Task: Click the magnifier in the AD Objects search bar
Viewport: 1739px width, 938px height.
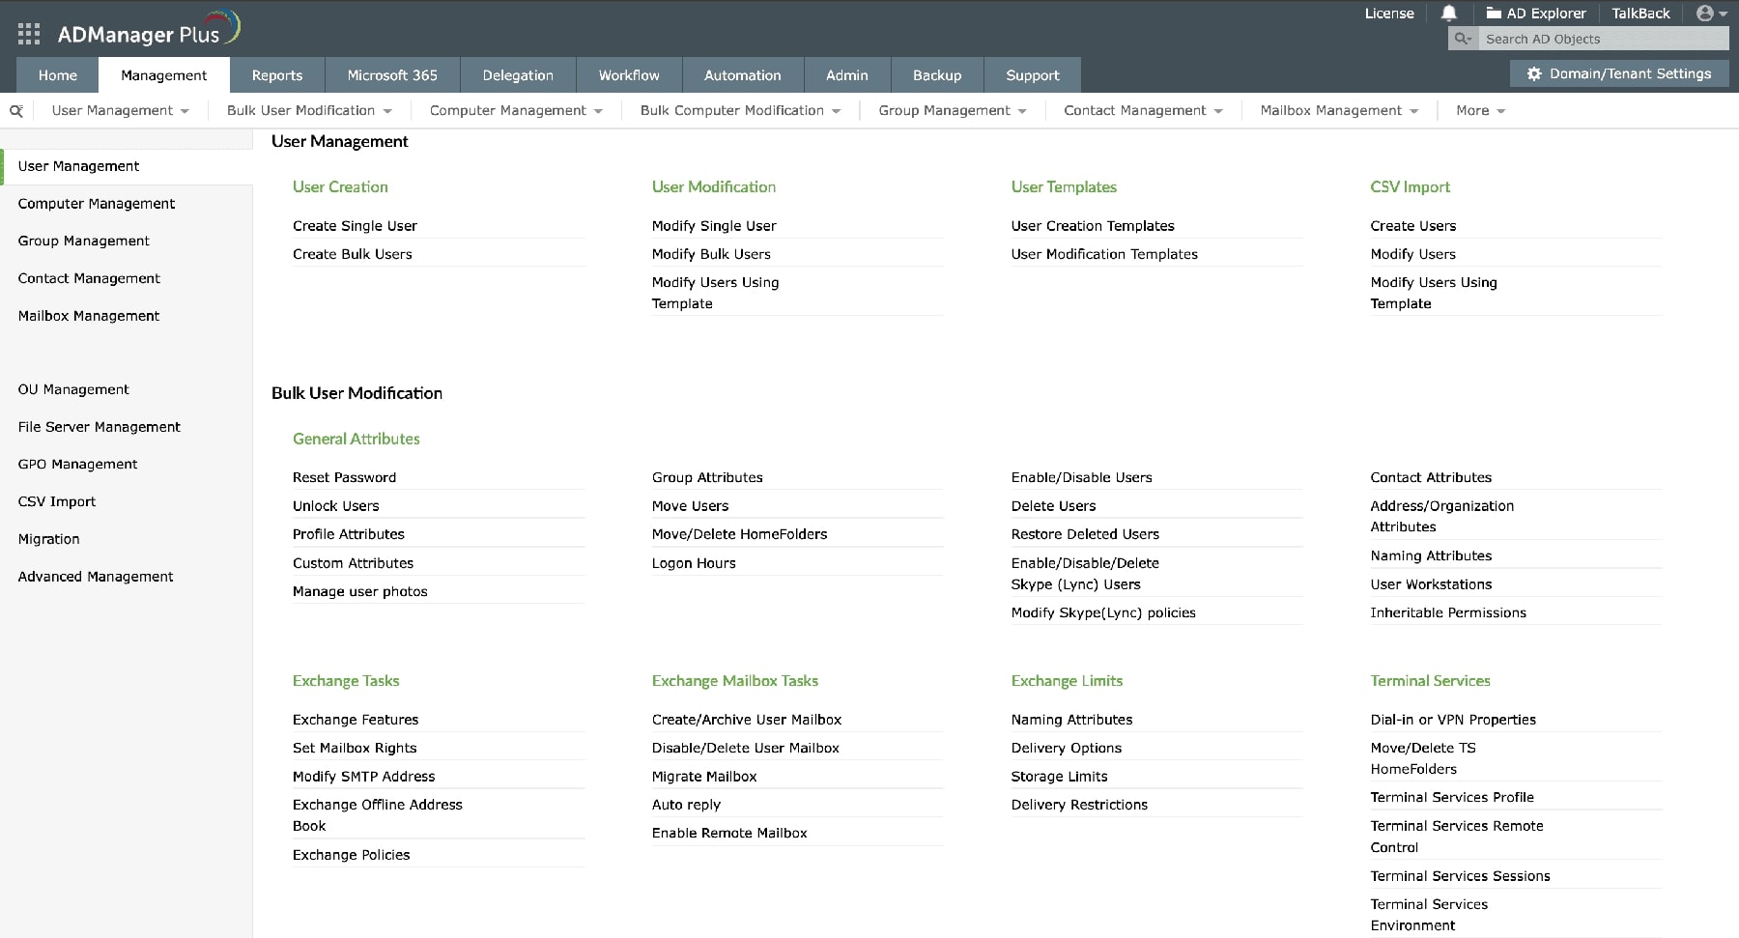Action: coord(1461,39)
